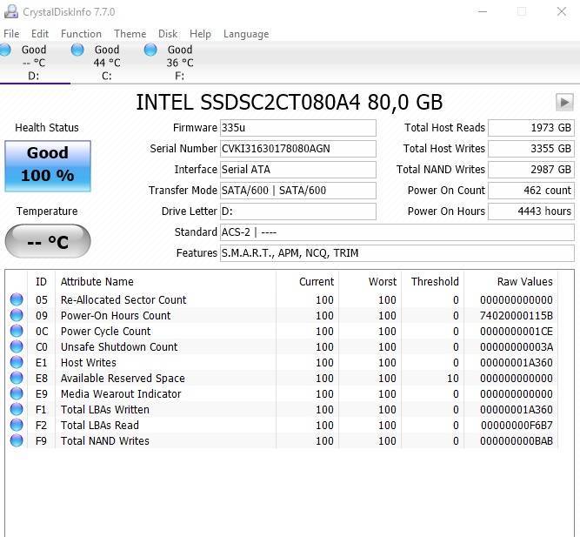Click the status orb beside Media Wearout Indicator
Viewport: 580px width, 537px height.
(17, 394)
